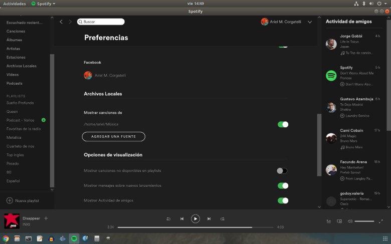Click the Play button

[x=195, y=218]
